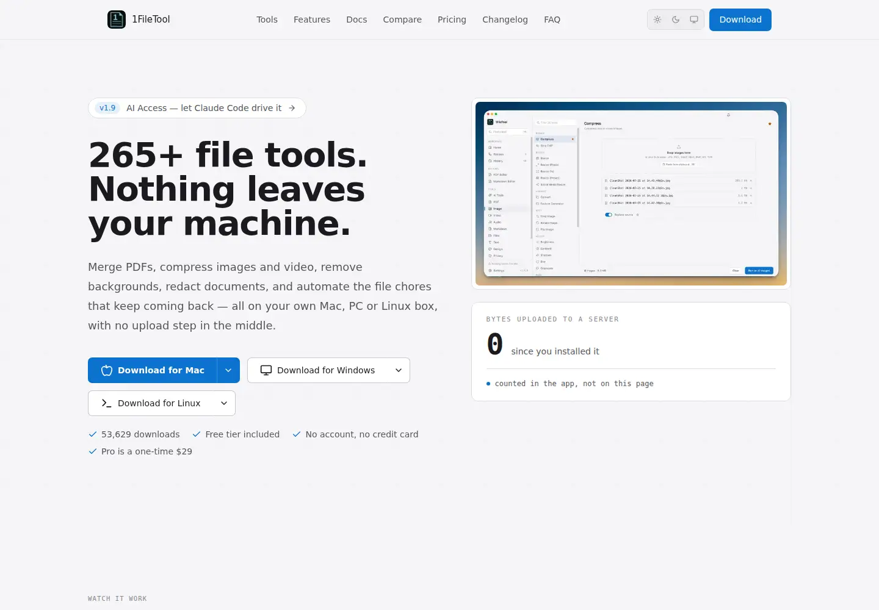
Task: Click the header Download button
Action: click(740, 20)
